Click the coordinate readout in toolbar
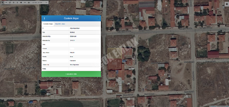This screenshot has height=107, width=229. [x=37, y=3]
